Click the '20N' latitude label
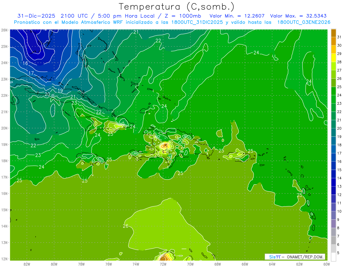Viewport: 347px width, 268px height. click(x=4, y=128)
